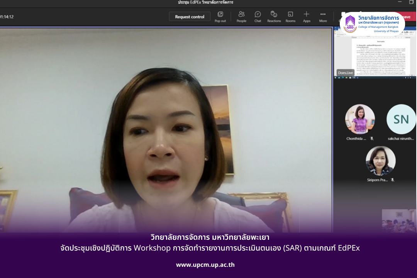Pop out the shared content window
This screenshot has height=278, width=417.
pos(220,17)
